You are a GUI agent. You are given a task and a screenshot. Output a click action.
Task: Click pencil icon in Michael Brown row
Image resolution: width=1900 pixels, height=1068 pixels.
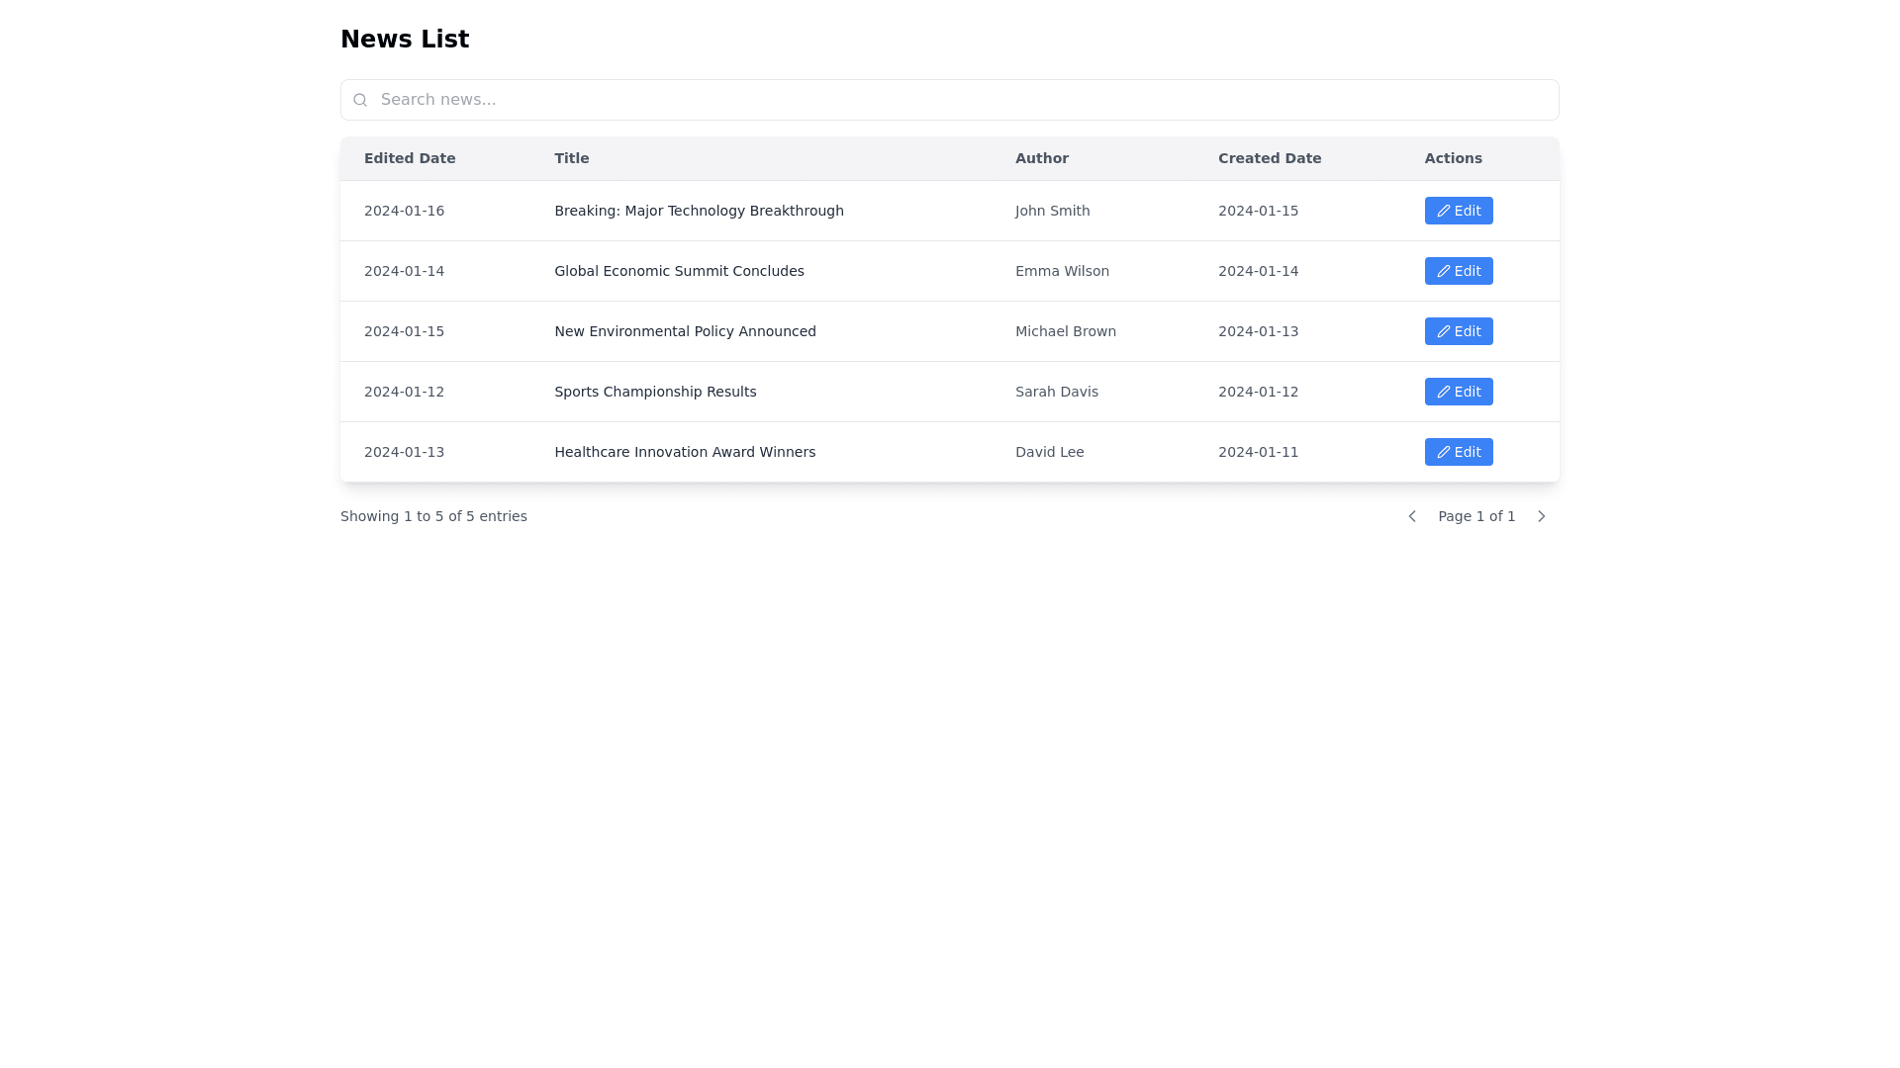(x=1444, y=331)
